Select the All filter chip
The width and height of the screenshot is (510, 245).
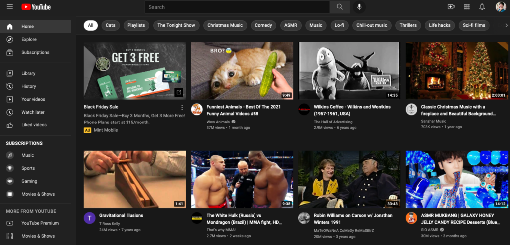[x=91, y=25]
